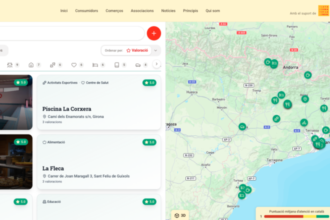
Task: Click the yellow segment of the rating legend
Action: click(x=309, y=216)
